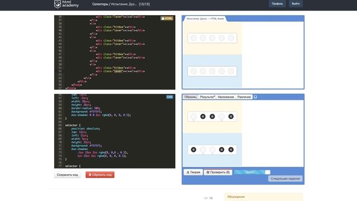Click 'border-radius: 50%;' on CSS line 60
This screenshot has width=357, height=201.
point(85,108)
